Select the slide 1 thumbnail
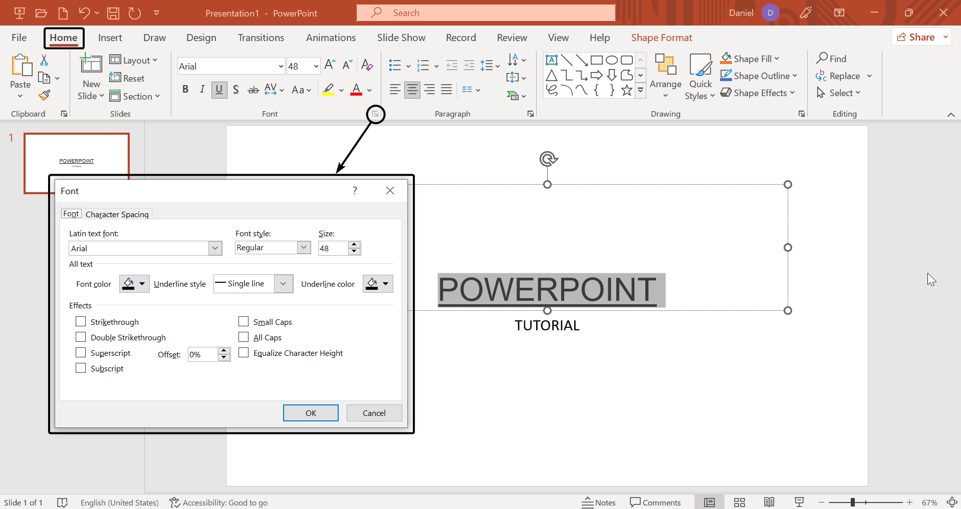Image resolution: width=961 pixels, height=509 pixels. [76, 154]
